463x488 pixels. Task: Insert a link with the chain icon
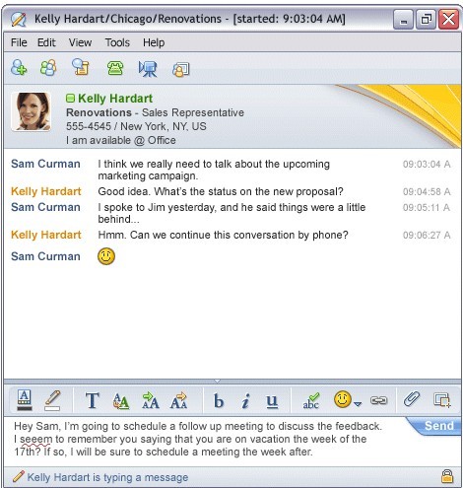378,400
